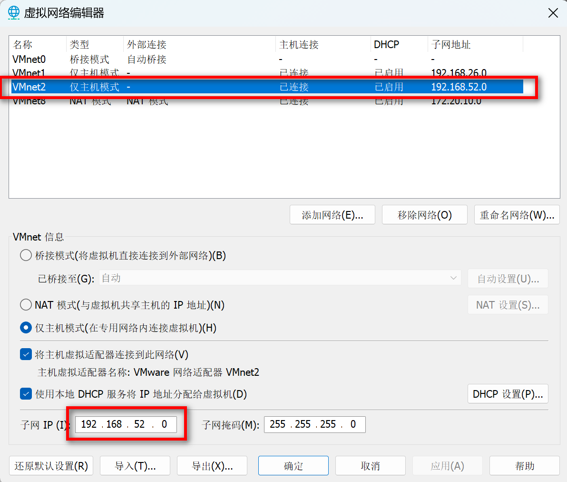Click 重命名网络(W) button
567x482 pixels.
[517, 215]
